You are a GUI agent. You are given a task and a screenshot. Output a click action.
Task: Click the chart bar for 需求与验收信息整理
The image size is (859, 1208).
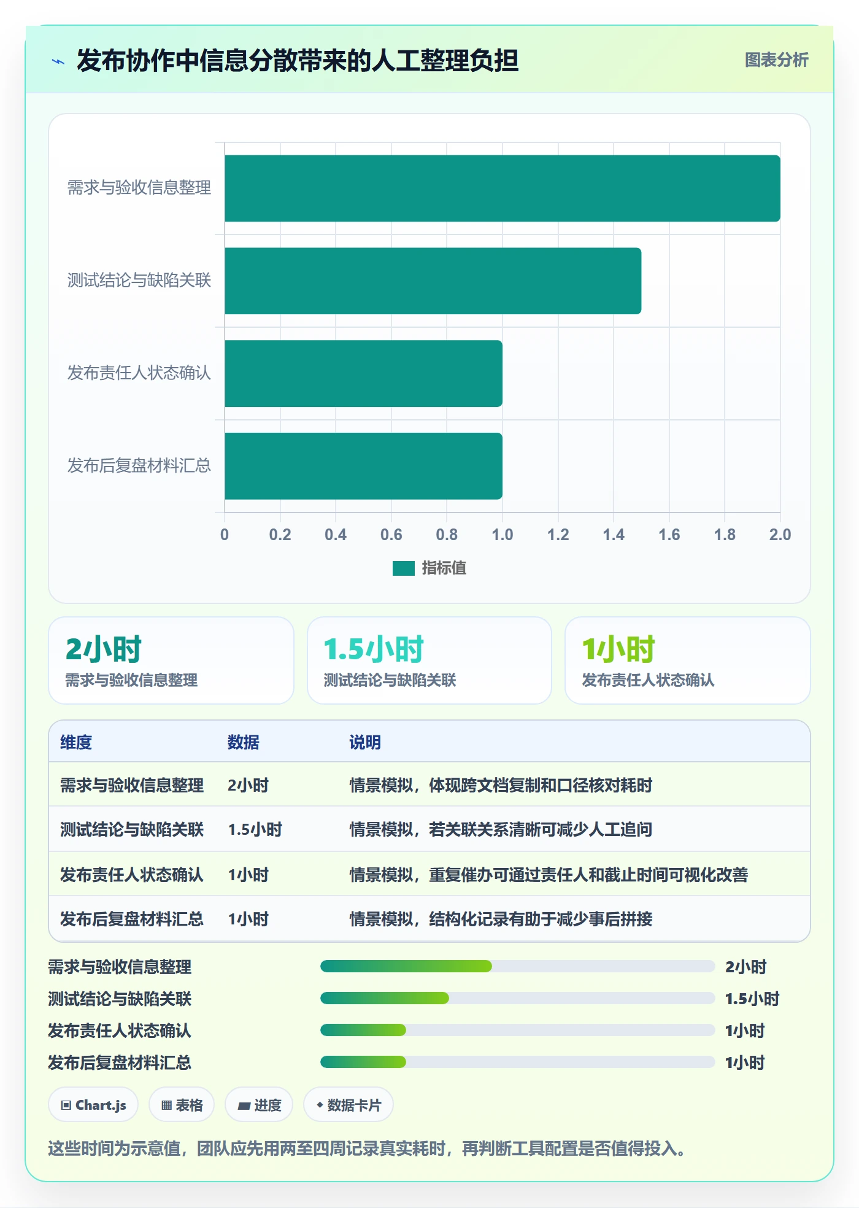tap(503, 188)
